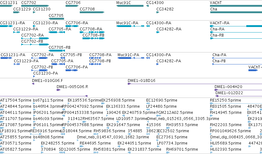Select the CG34282 gene label in top track
Viewport: 262px width, 154px height.
[x=165, y=9]
